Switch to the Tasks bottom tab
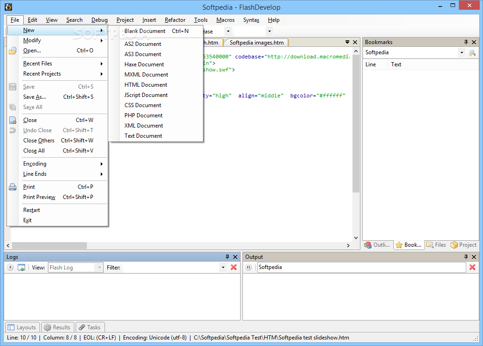 click(x=90, y=327)
